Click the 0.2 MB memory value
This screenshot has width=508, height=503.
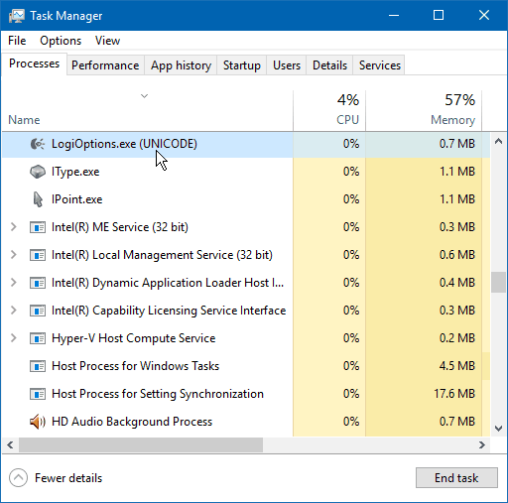pyautogui.click(x=457, y=338)
